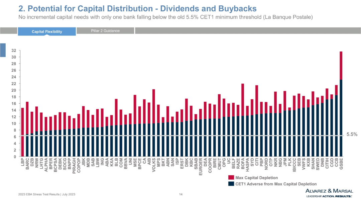
Task: Click the BOFA bar in the chart
Action: pos(242,120)
